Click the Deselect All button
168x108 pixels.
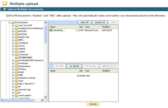coord(100,22)
